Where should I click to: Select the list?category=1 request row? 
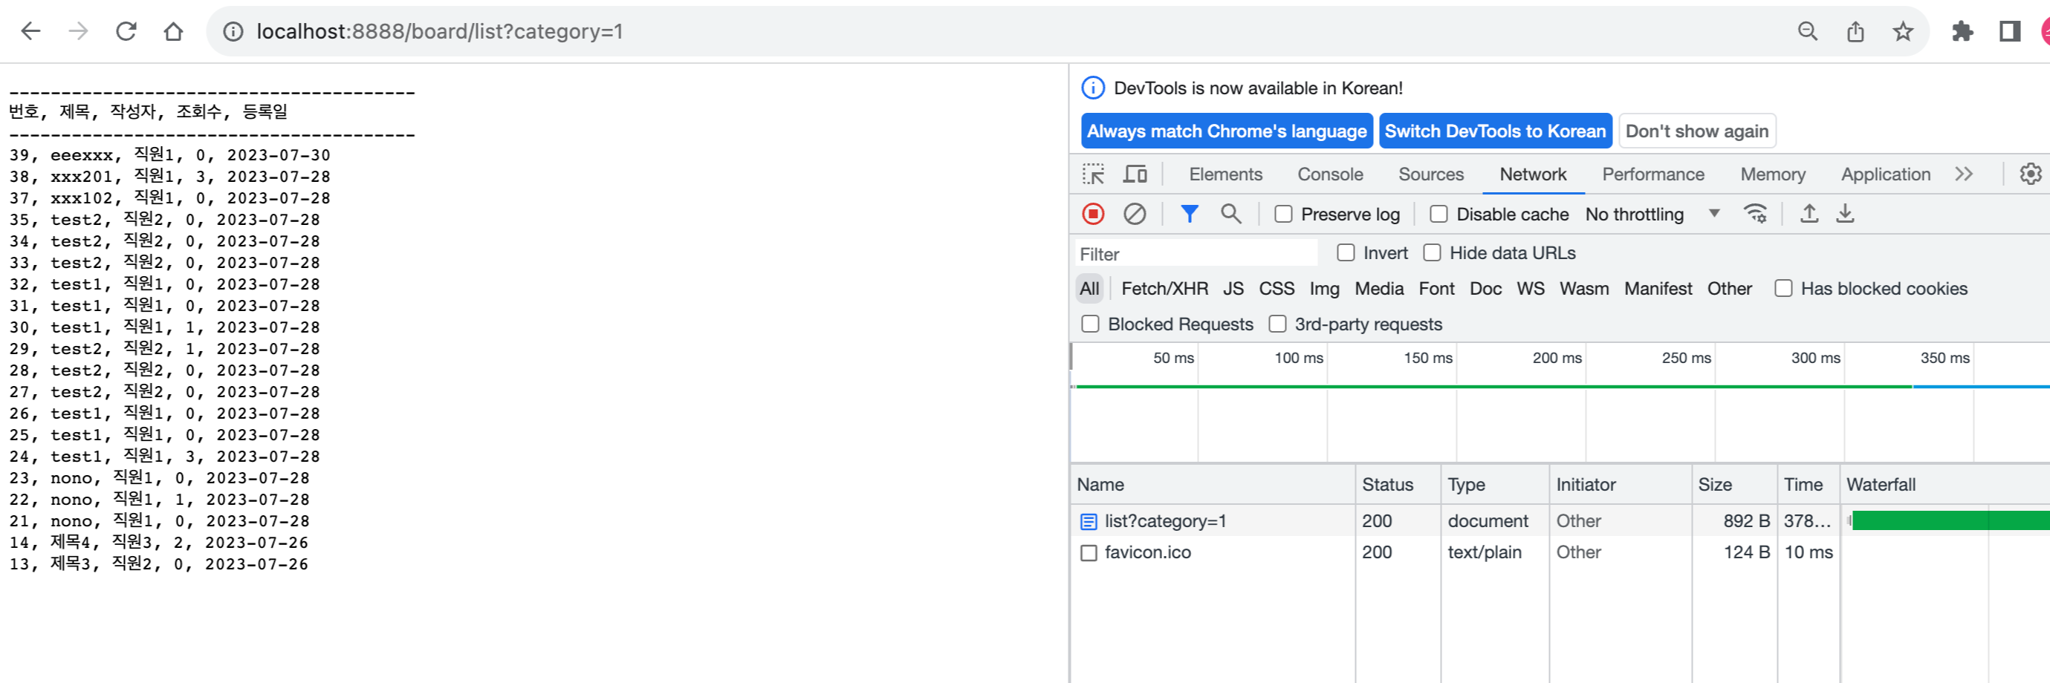point(1558,522)
